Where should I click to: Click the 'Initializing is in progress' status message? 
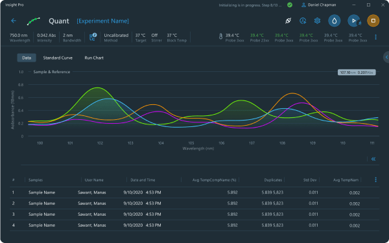pyautogui.click(x=250, y=5)
